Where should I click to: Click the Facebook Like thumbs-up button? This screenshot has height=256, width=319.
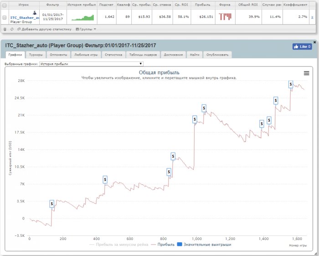pyautogui.click(x=302, y=46)
